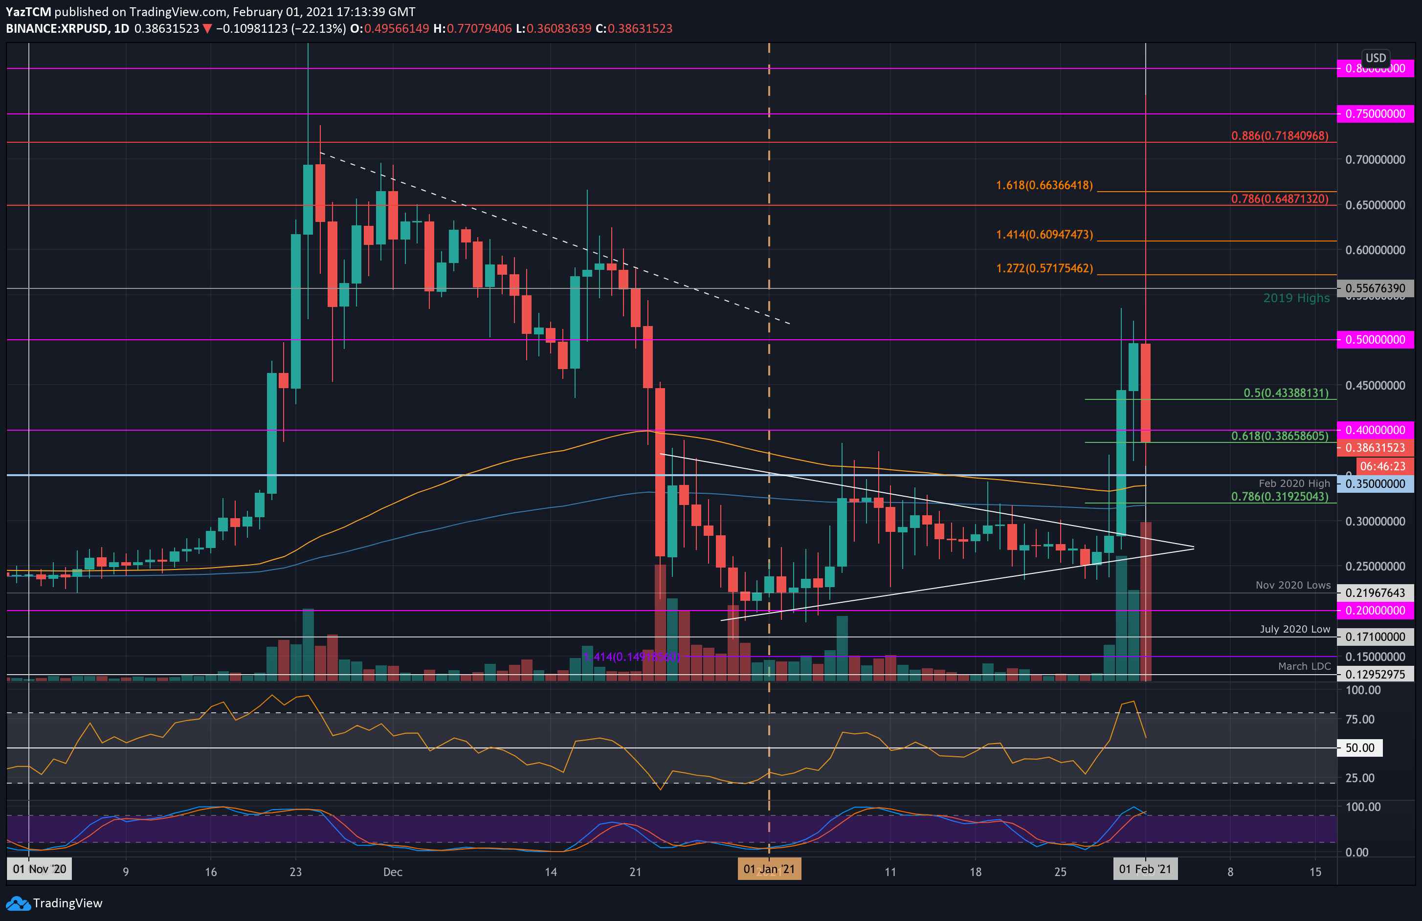The height and width of the screenshot is (921, 1422).
Task: Click the March LDC annotation
Action: (x=1304, y=666)
